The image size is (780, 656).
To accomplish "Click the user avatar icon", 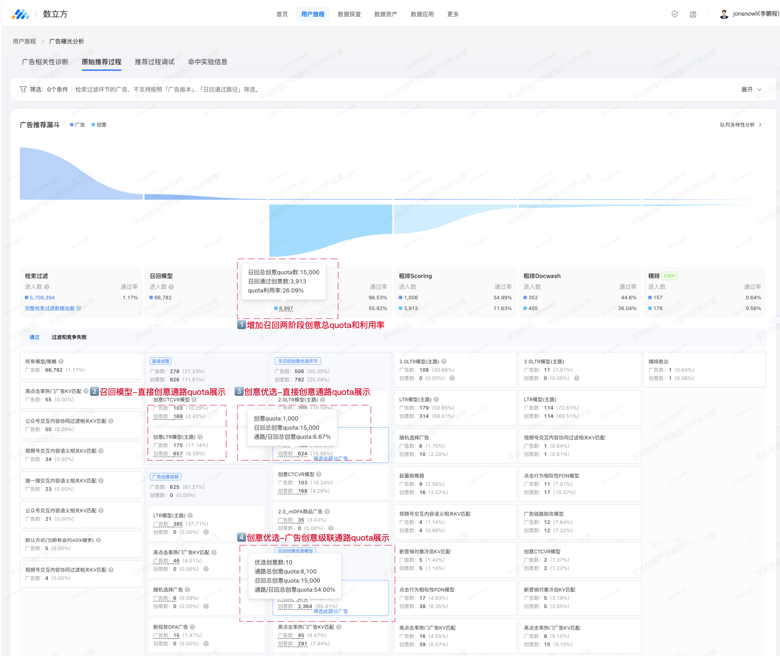I will tap(724, 14).
